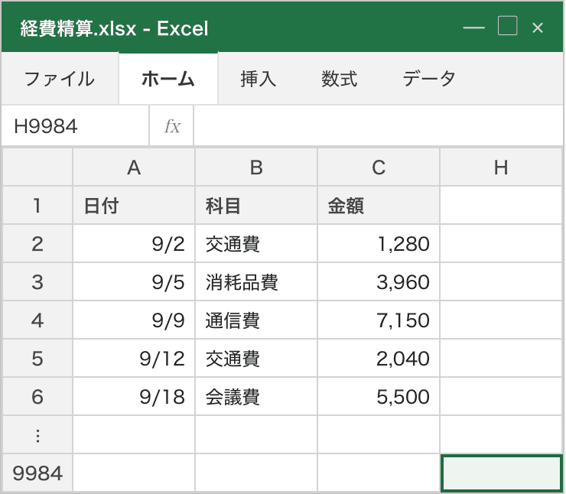This screenshot has height=494, width=566.
Task: Select row 1 header
Action: 37,205
